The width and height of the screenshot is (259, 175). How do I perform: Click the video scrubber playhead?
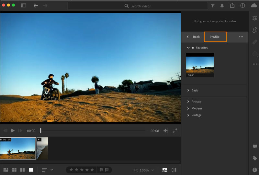[x=41, y=131]
